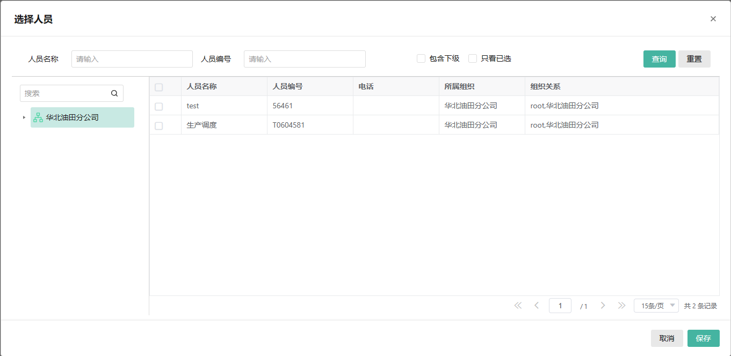This screenshot has height=356, width=731.
Task: Enable the 包含下级 checkbox
Action: click(421, 58)
